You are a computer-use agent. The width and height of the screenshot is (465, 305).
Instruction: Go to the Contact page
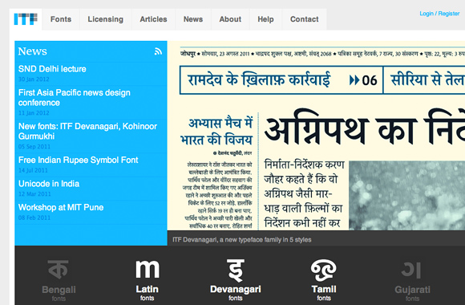(305, 19)
